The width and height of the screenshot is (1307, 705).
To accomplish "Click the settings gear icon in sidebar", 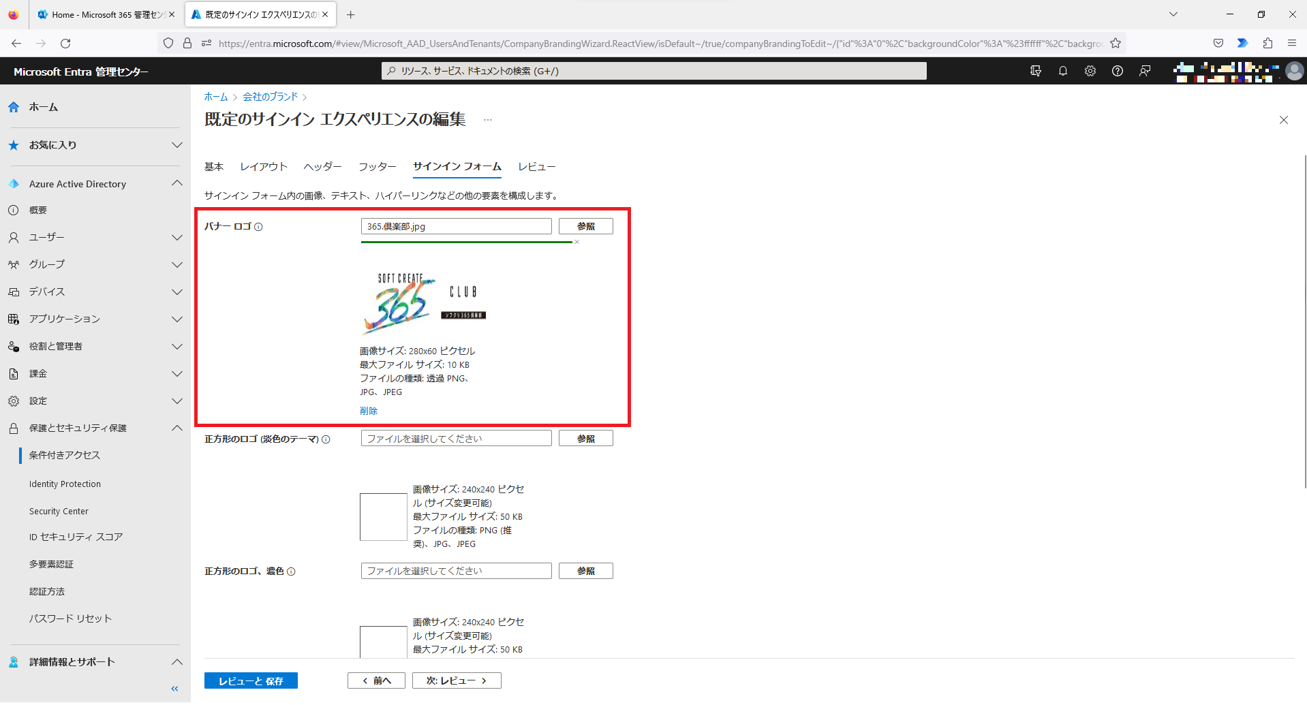I will (x=14, y=401).
